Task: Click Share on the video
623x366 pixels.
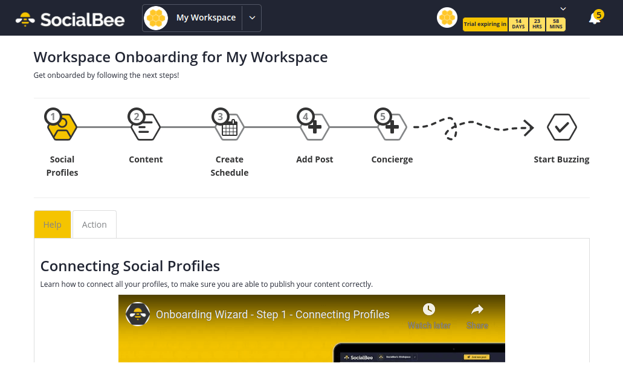Action: pos(477,316)
